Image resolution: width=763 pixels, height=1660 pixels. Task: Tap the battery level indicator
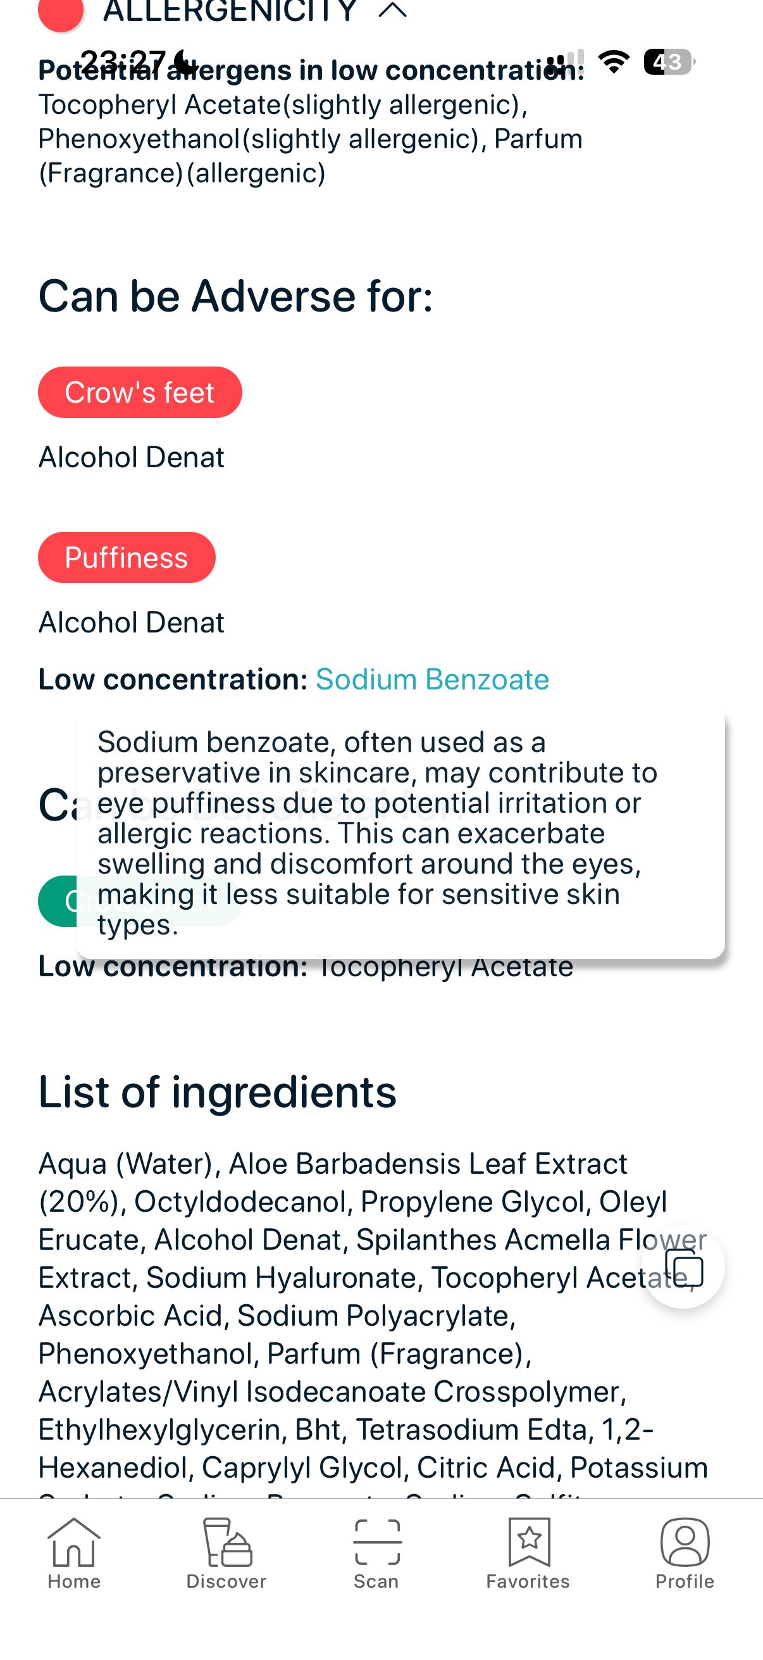pos(667,62)
